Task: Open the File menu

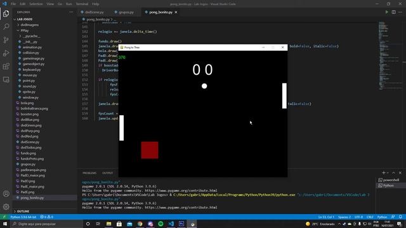Action: point(13,4)
